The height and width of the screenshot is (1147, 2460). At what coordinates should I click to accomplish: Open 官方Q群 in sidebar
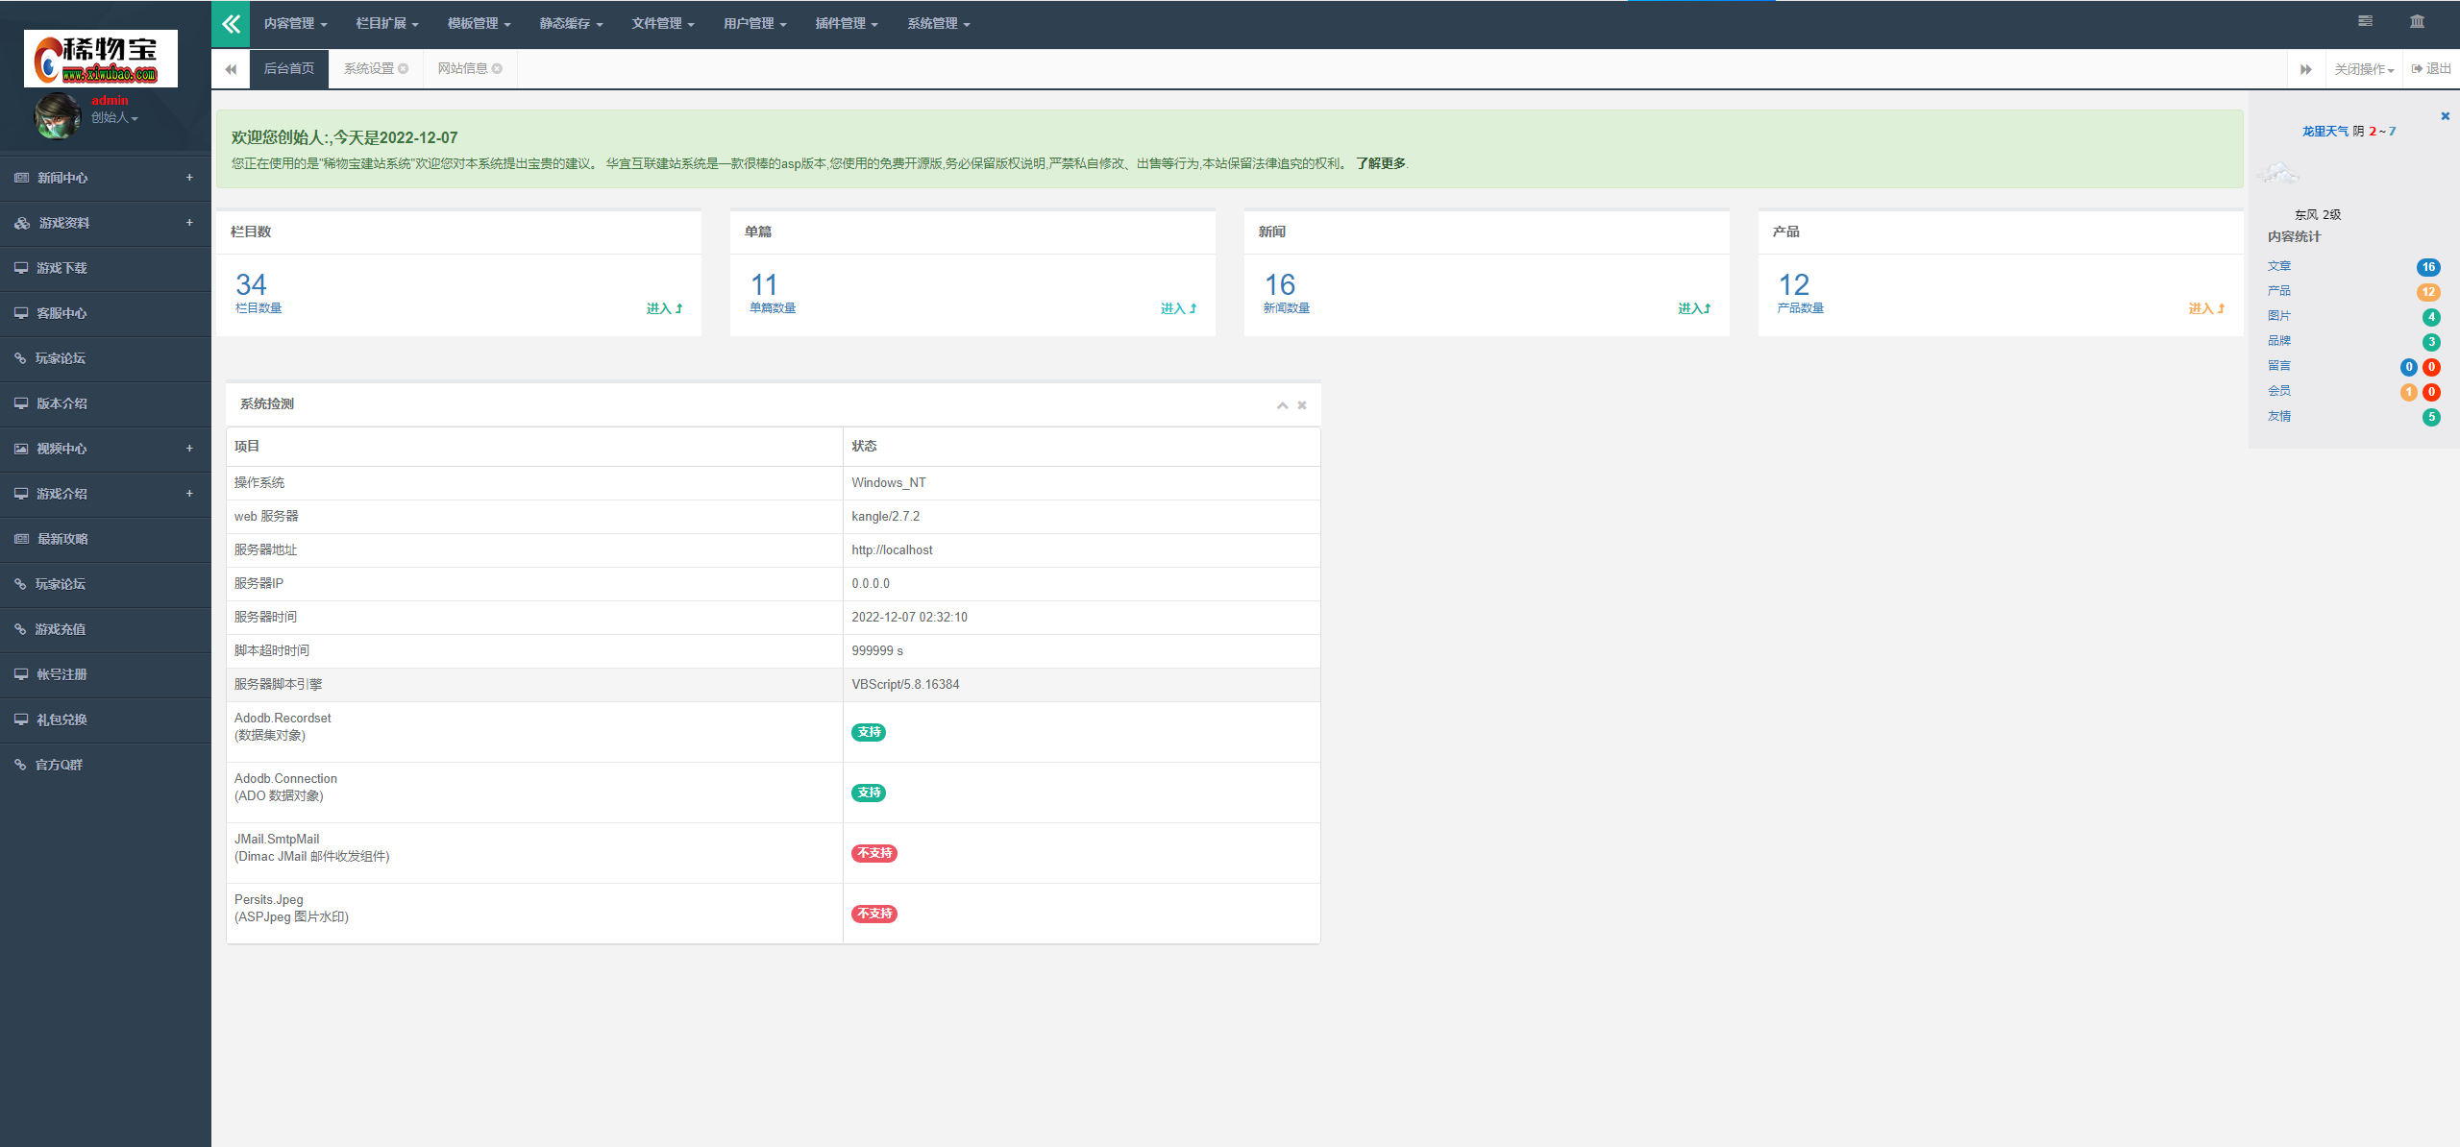coord(106,765)
